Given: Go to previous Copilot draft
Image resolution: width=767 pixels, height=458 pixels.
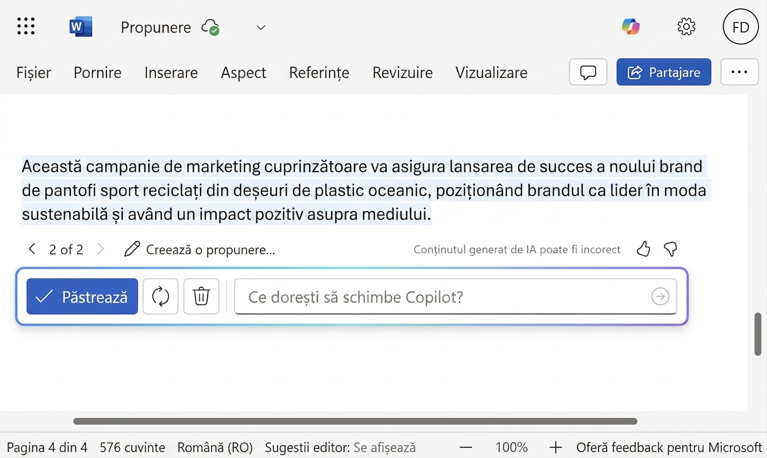Looking at the screenshot, I should (32, 249).
